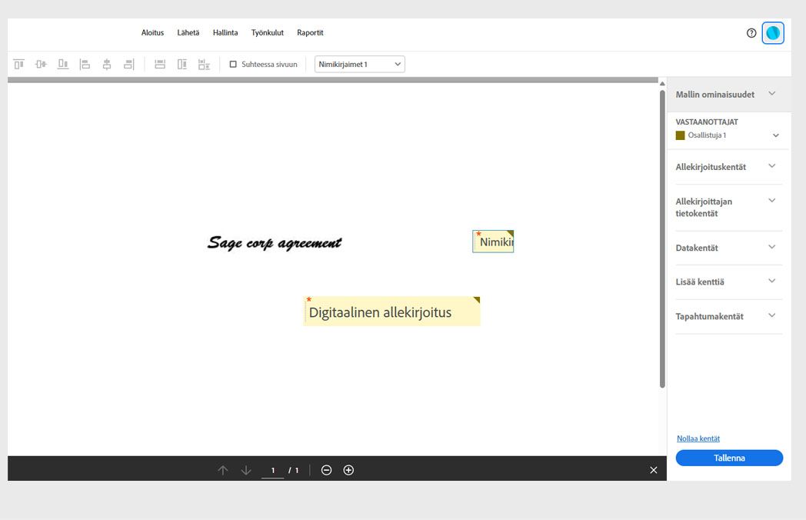Open the Nimikirjaimet 1 dropdown
This screenshot has height=520, width=806.
coord(359,65)
